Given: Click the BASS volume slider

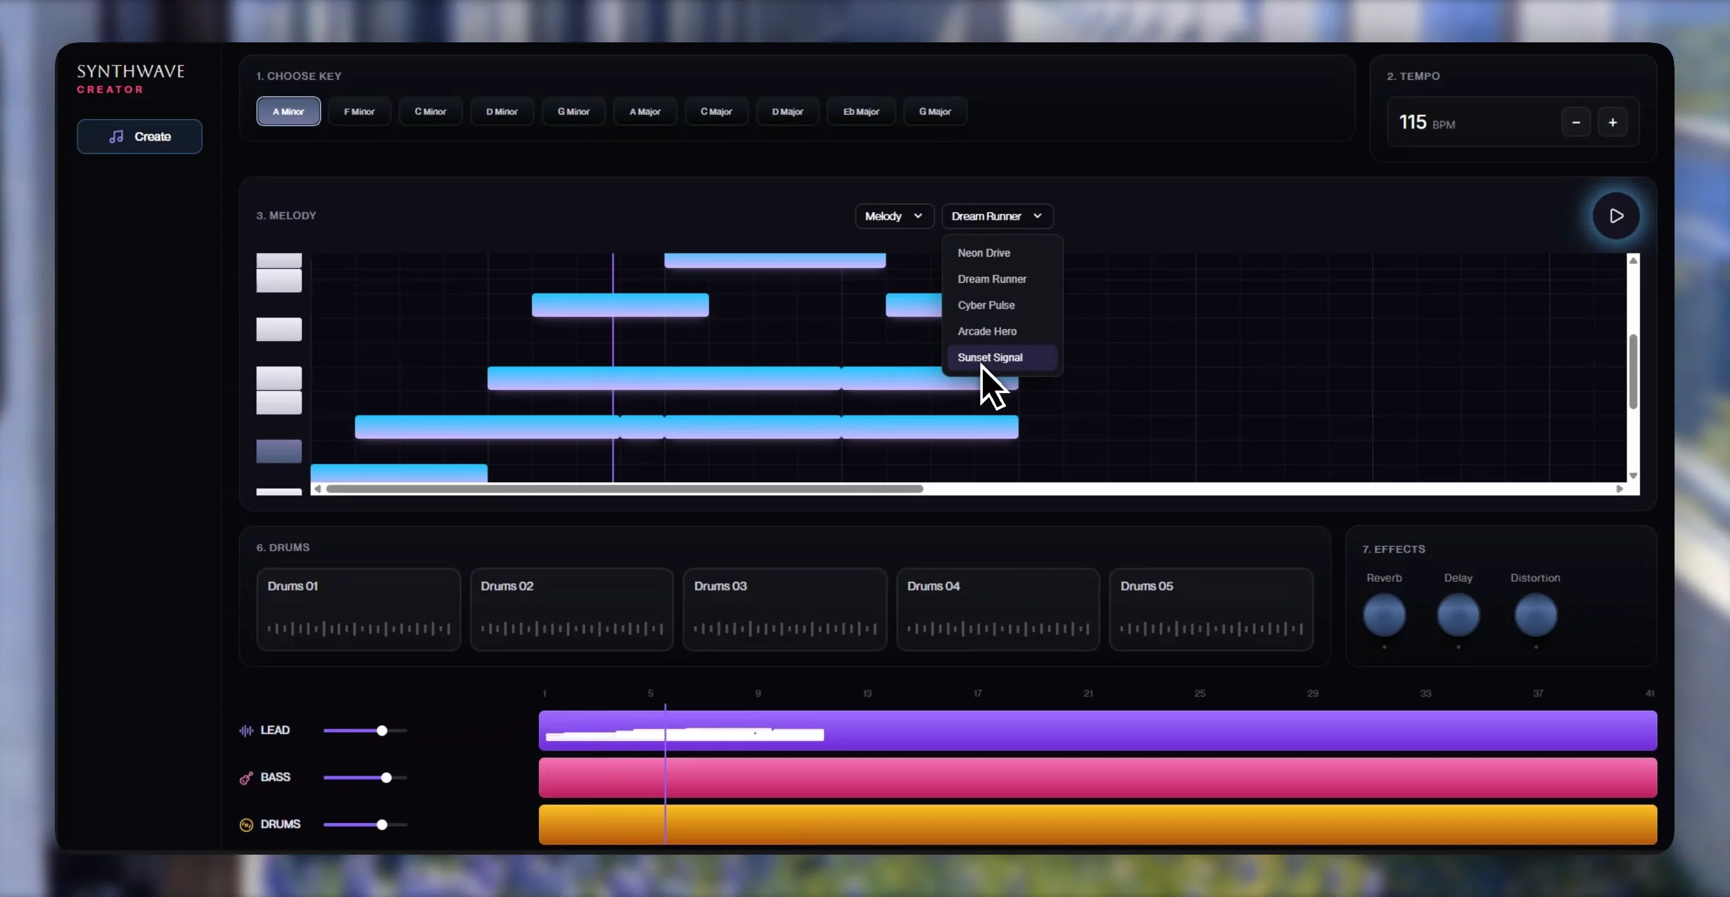Looking at the screenshot, I should [x=365, y=777].
